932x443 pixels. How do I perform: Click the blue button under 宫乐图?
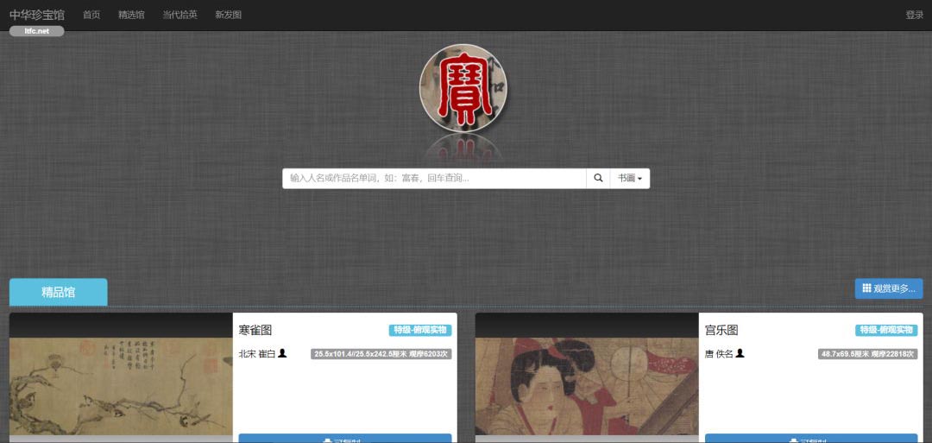810,438
